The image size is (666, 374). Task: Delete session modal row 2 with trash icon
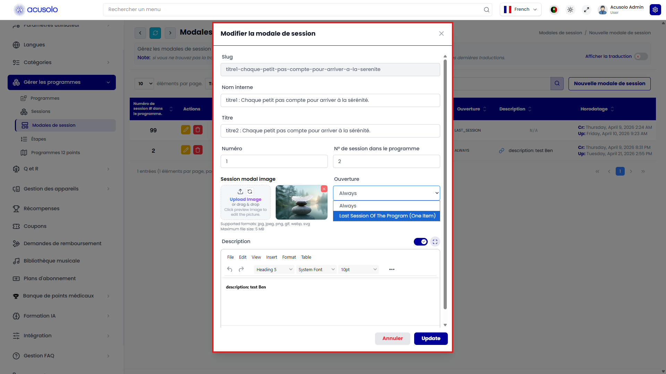(x=198, y=150)
